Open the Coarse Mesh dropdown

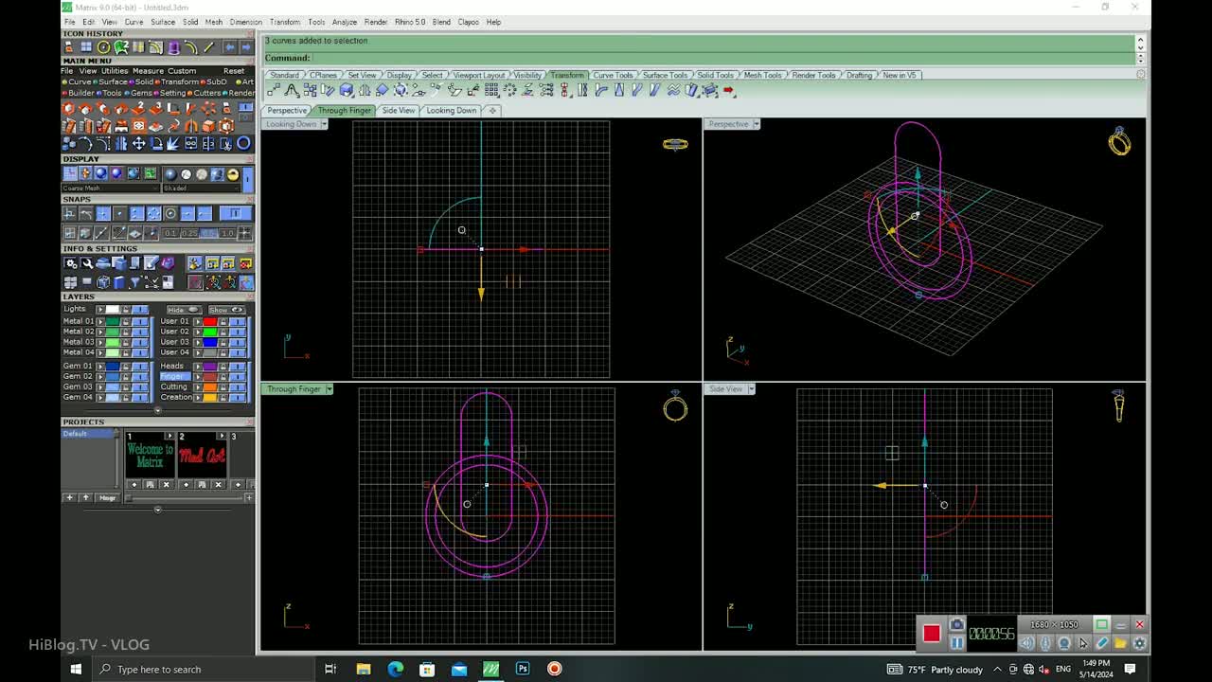pyautogui.click(x=111, y=188)
